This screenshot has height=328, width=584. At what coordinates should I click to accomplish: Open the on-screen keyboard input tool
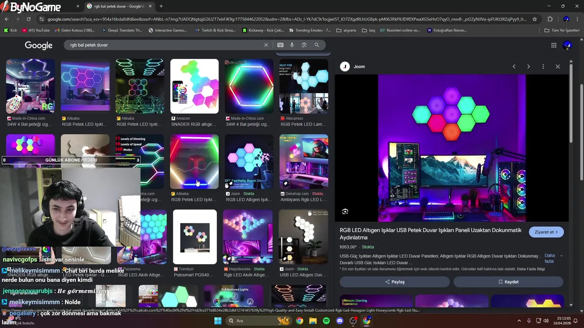point(280,45)
